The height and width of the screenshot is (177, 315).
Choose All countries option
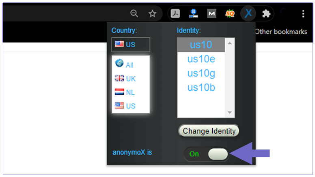click(x=131, y=64)
